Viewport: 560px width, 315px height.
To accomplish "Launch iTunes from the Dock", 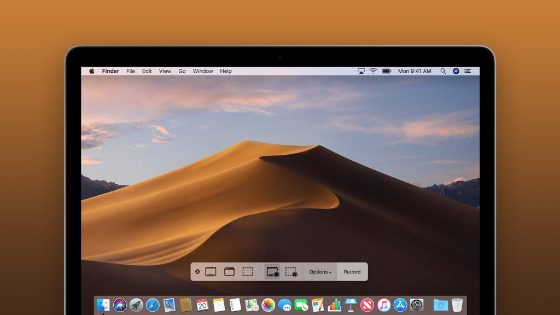I will point(384,305).
